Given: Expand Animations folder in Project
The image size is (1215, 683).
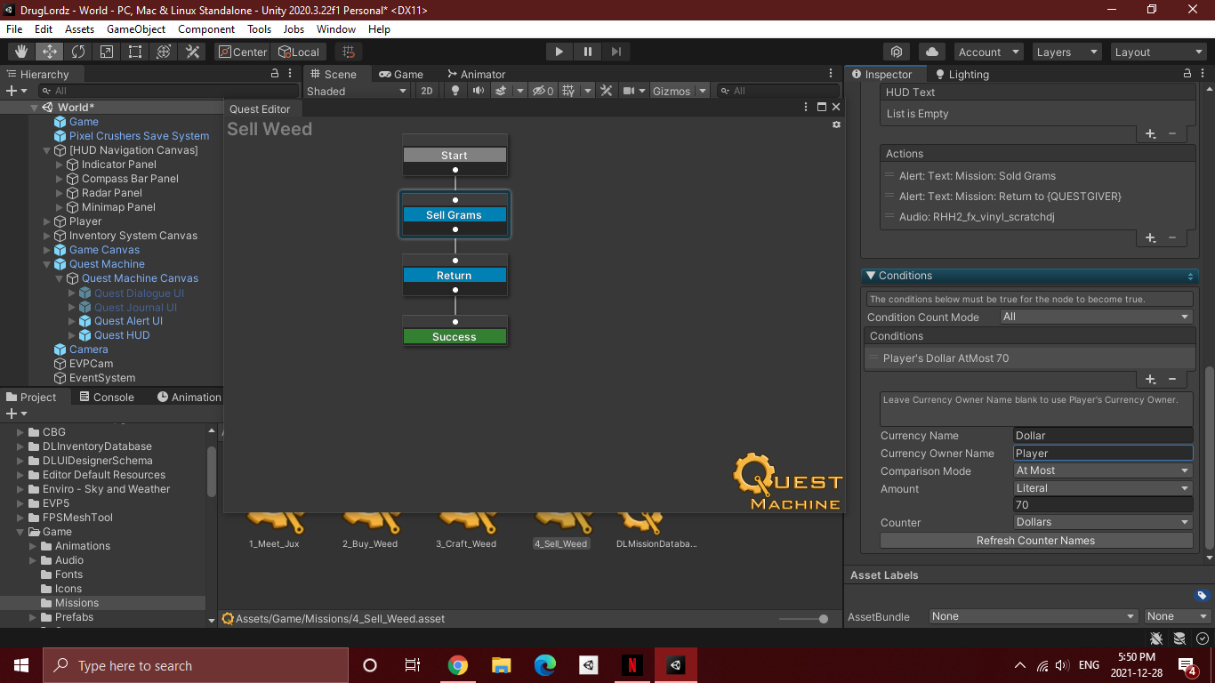Looking at the screenshot, I should (x=34, y=546).
